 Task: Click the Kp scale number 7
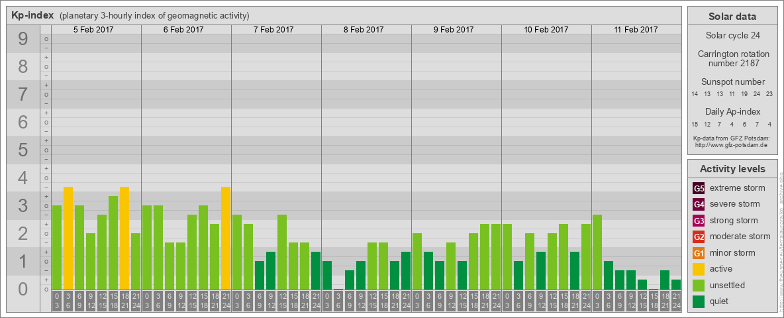23,95
